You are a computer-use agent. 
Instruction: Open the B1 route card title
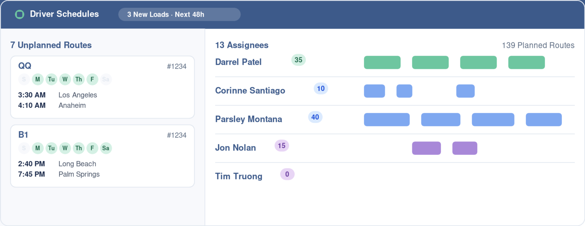23,135
